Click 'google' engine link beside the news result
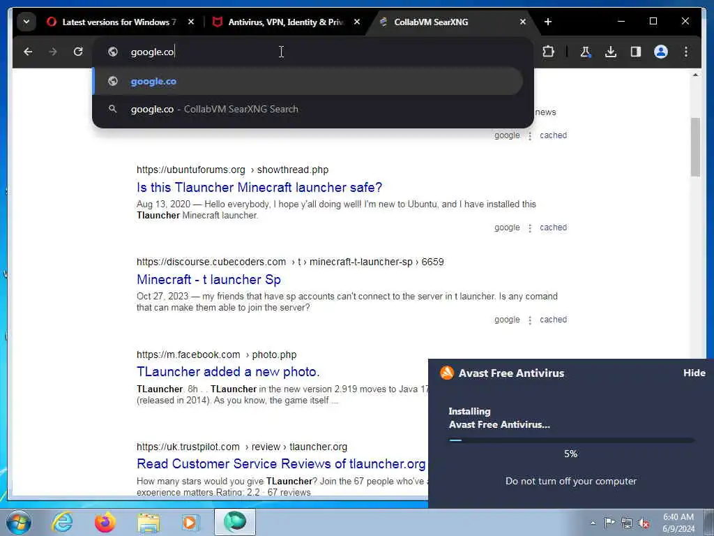 point(507,135)
